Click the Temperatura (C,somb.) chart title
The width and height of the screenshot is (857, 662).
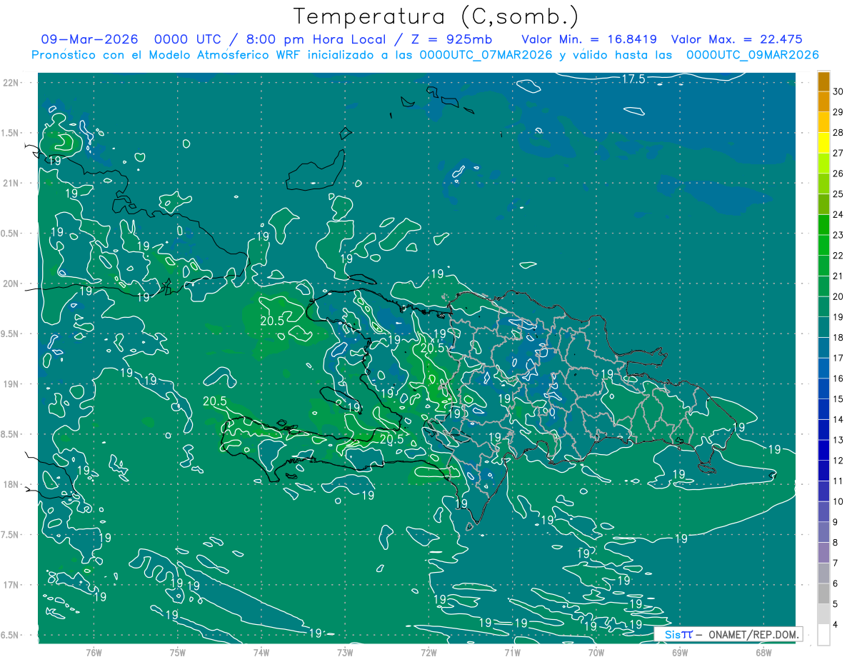pyautogui.click(x=436, y=16)
